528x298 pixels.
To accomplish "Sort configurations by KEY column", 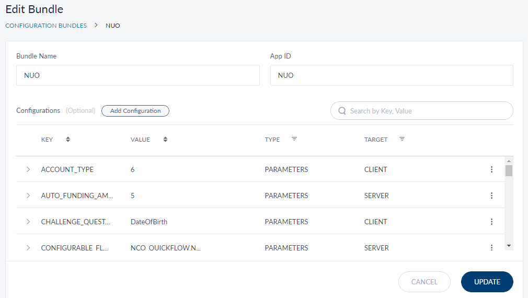I will pyautogui.click(x=68, y=140).
